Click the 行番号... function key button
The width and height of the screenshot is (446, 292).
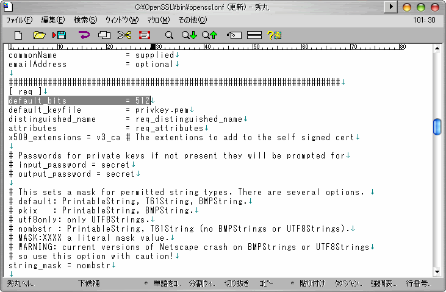[419, 283]
